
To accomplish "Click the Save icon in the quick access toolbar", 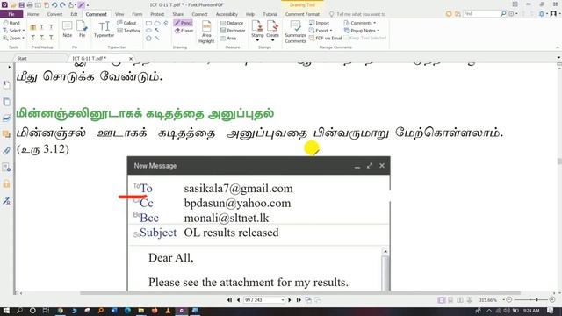I will [x=21, y=4].
